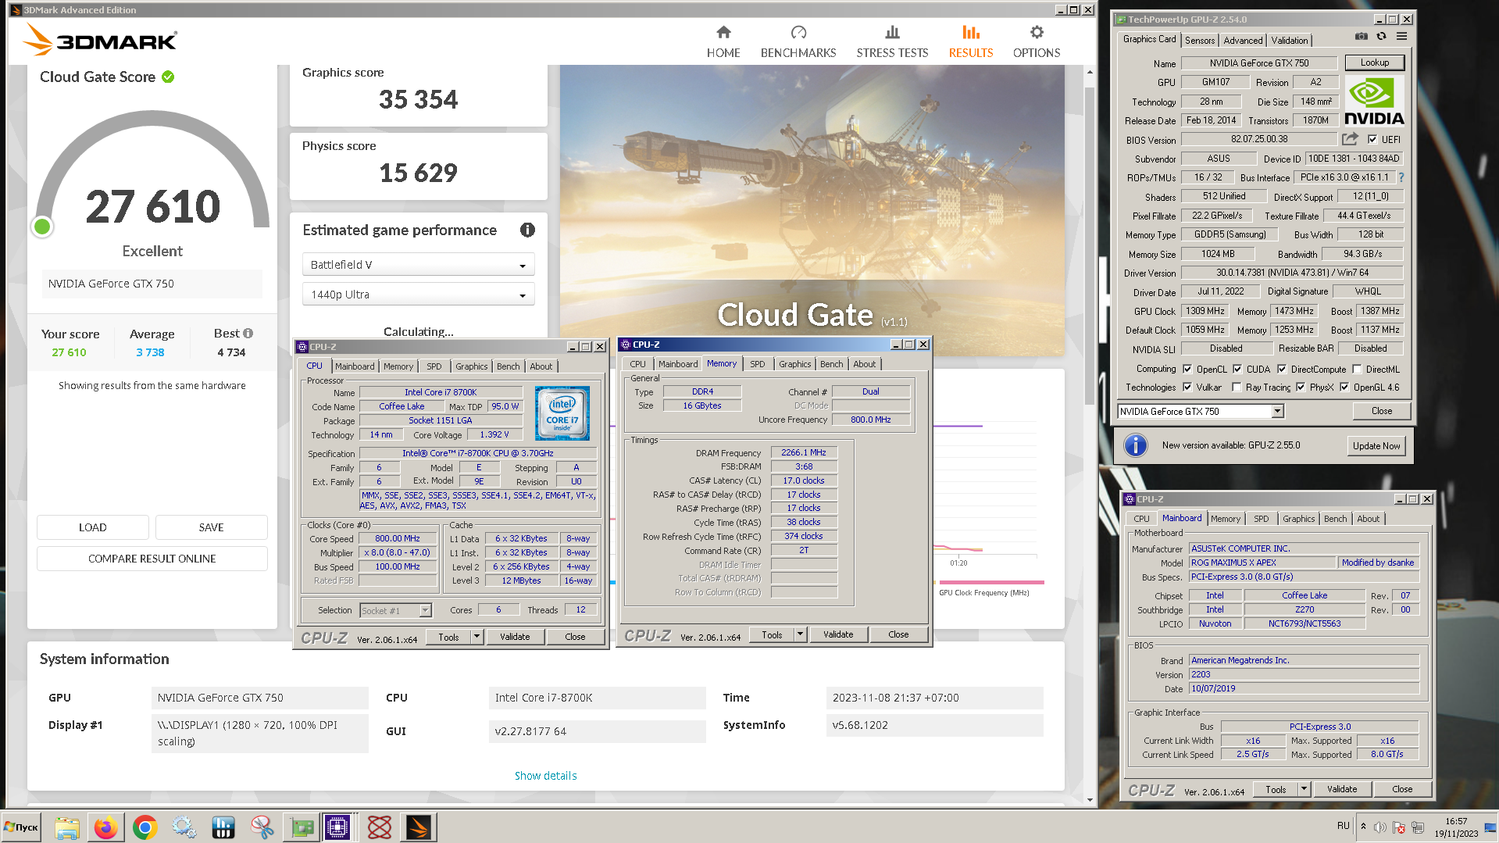
Task: Toggle the PhysX checkbox in GPU-Z
Action: [1301, 387]
